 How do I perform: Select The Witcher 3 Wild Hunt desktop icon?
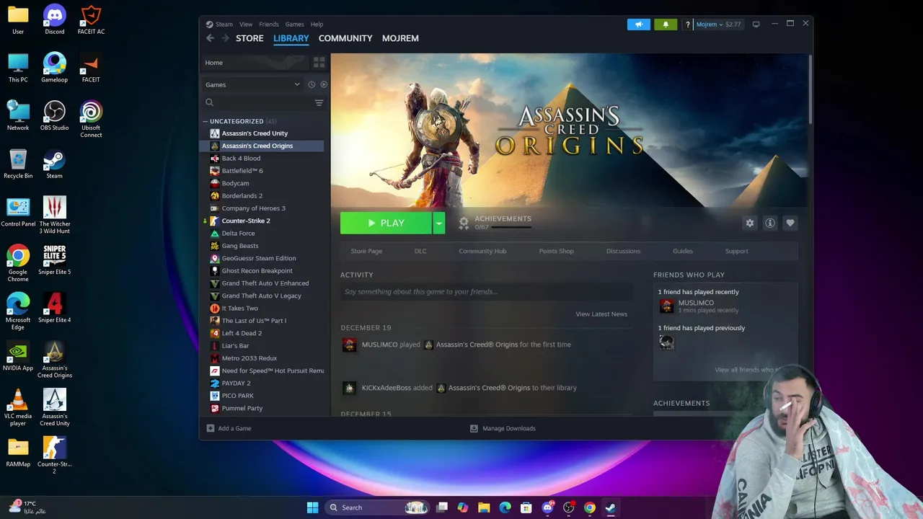point(55,215)
